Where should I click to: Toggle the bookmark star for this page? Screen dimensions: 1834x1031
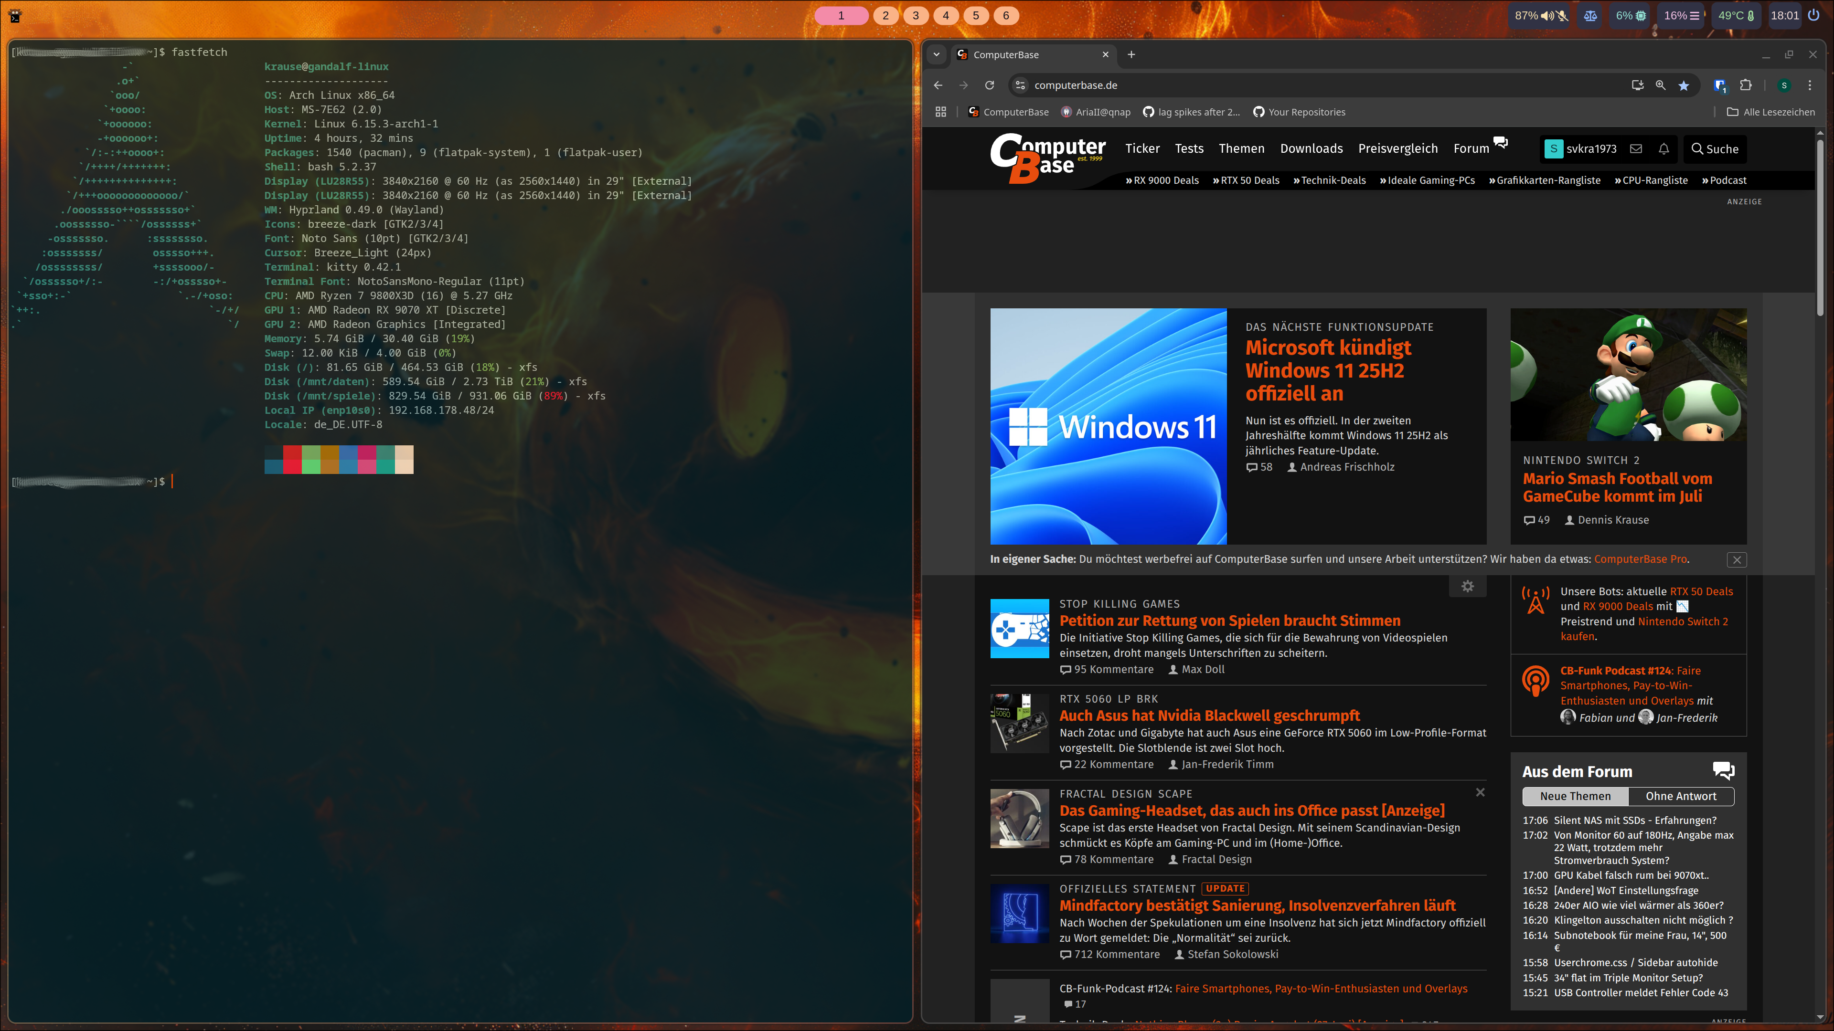(1684, 85)
